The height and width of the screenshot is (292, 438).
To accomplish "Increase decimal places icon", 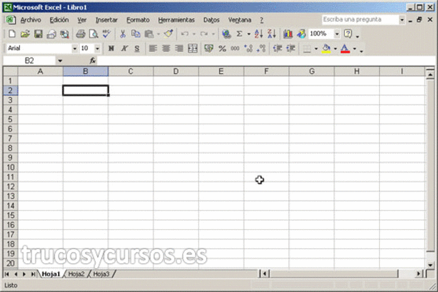I will tap(248, 49).
